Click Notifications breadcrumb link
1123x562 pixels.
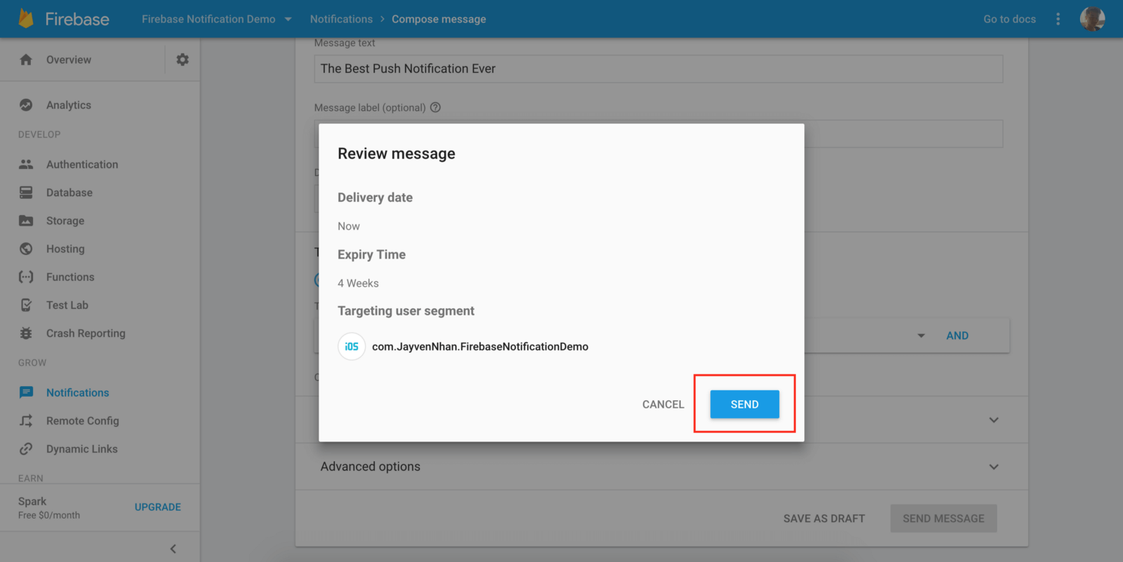[x=341, y=19]
